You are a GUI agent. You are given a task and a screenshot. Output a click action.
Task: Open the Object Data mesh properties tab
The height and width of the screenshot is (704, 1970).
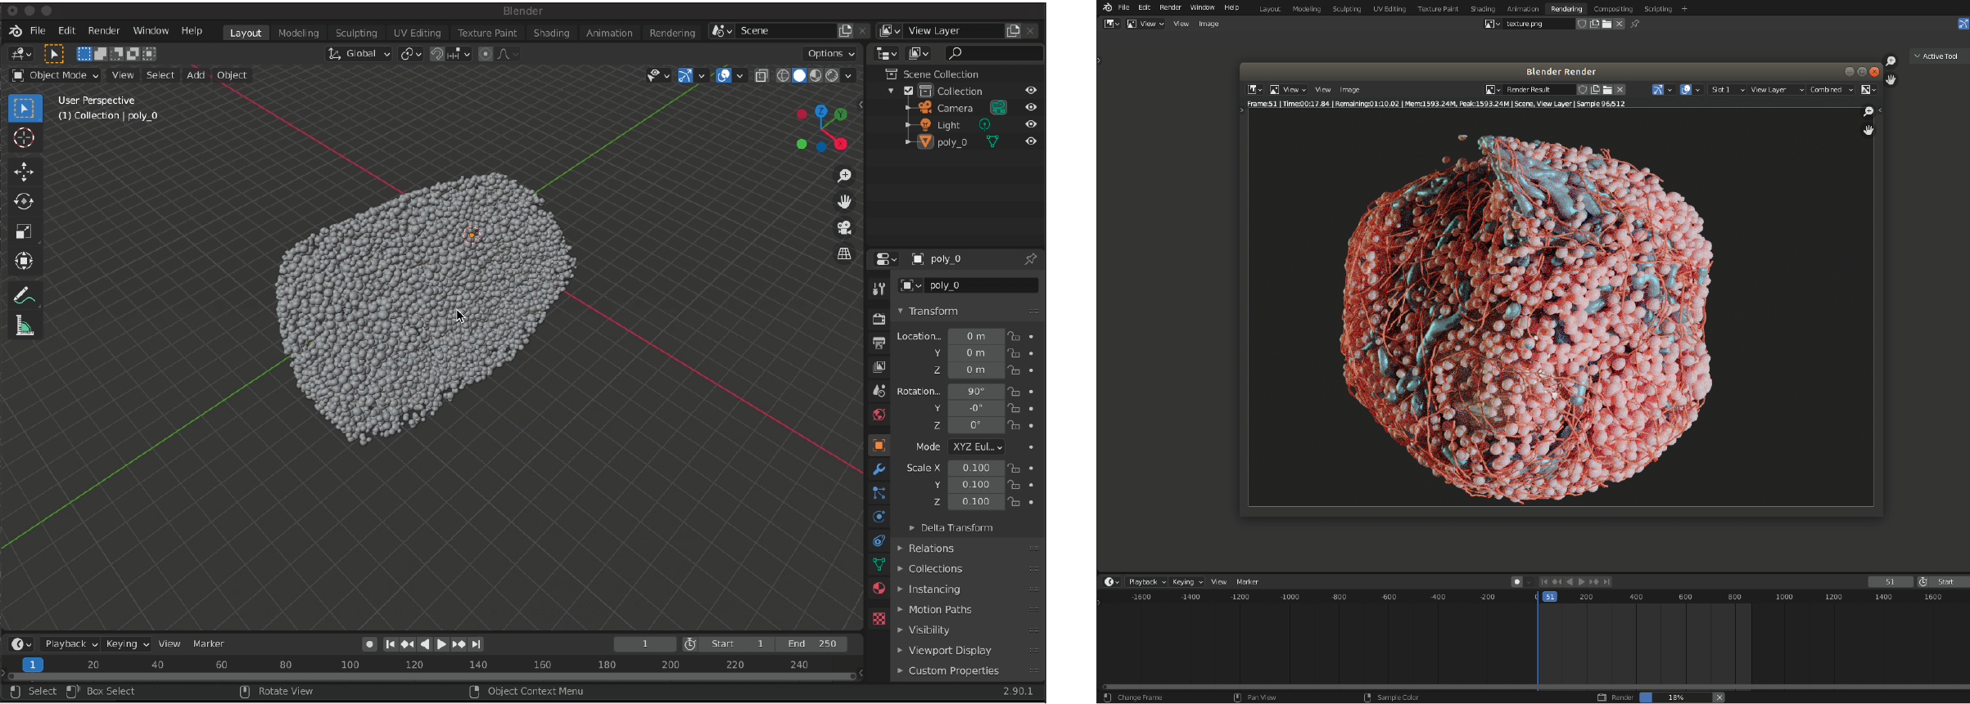point(879,564)
